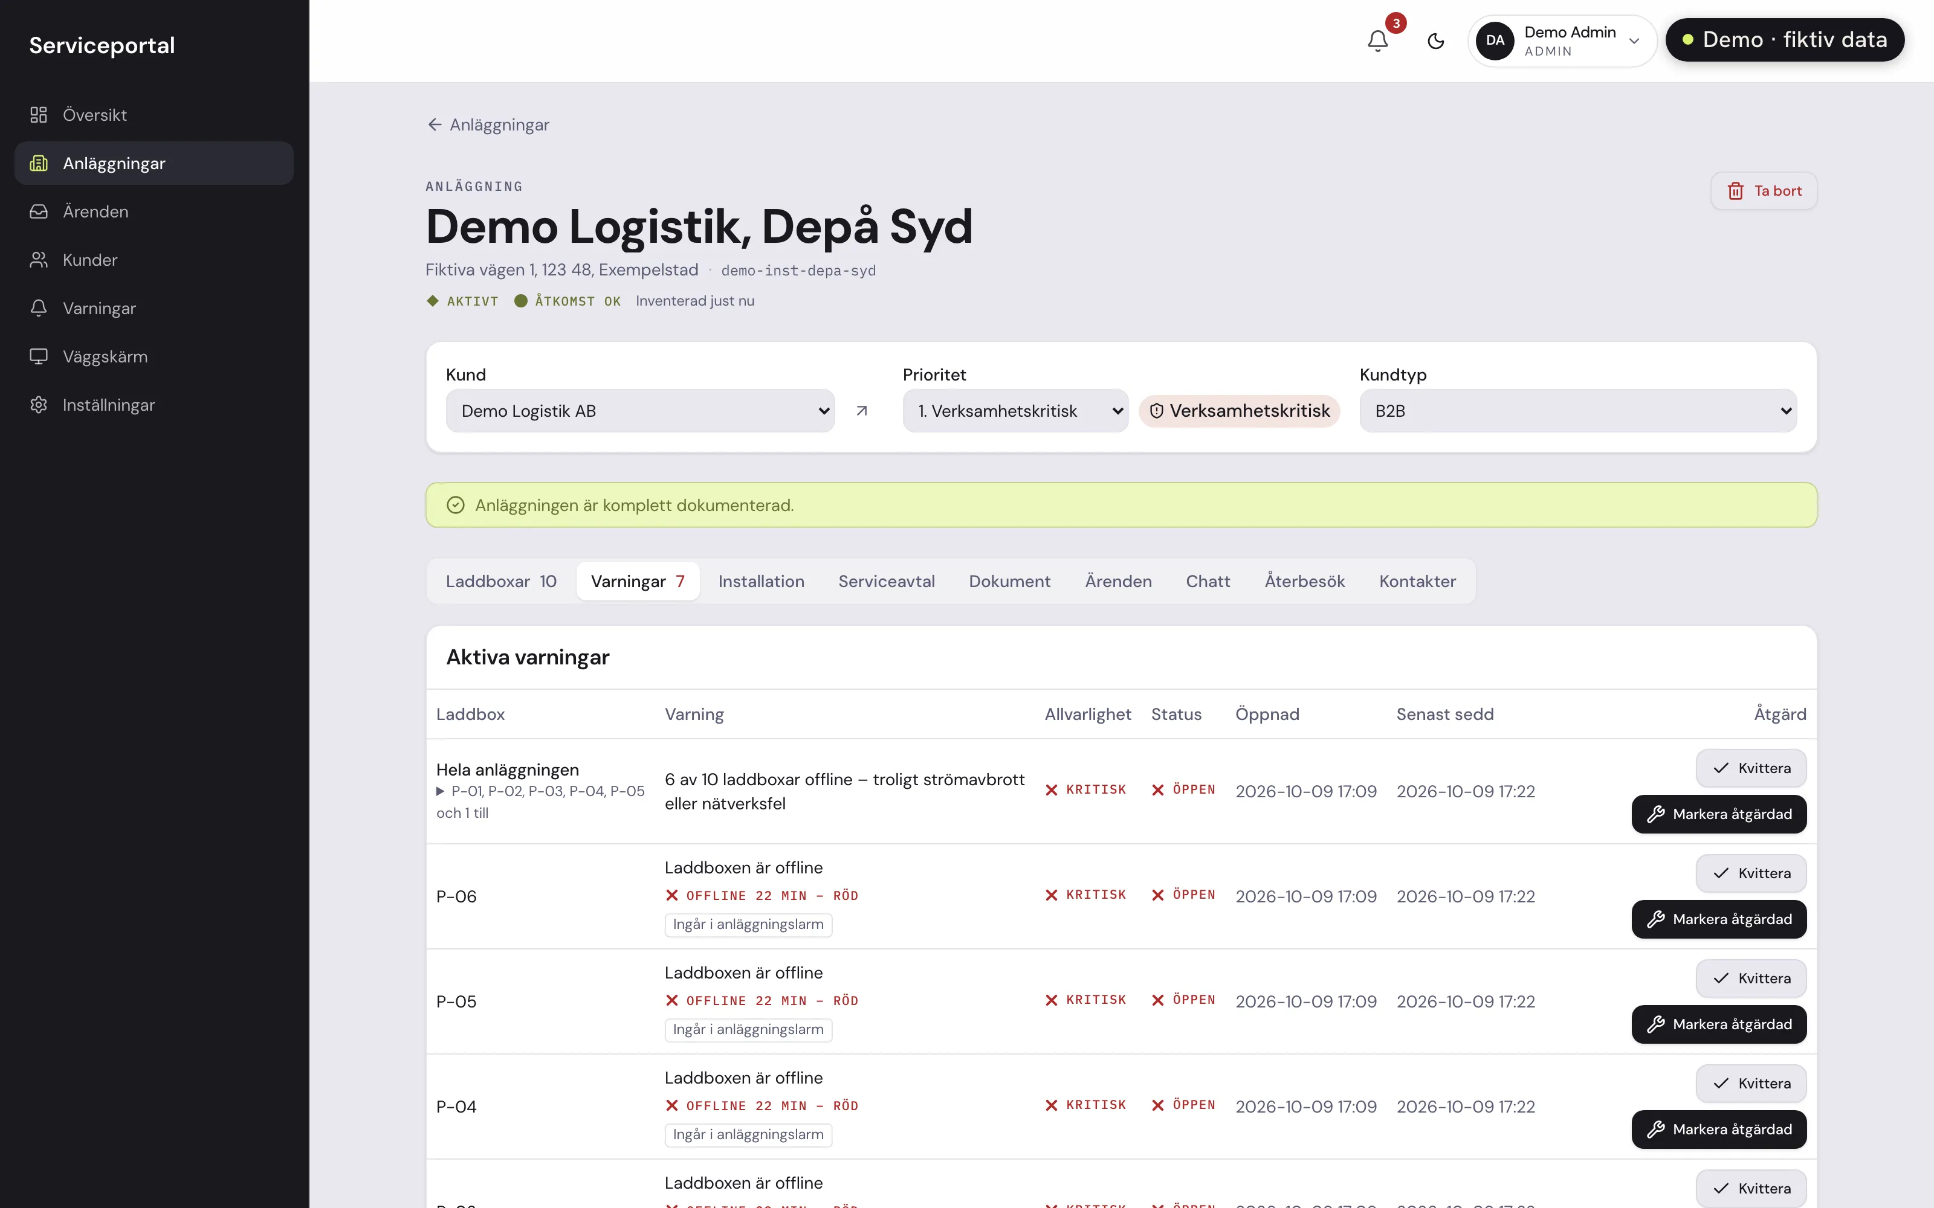Click the Inställningar gear icon in sidebar

(x=38, y=405)
